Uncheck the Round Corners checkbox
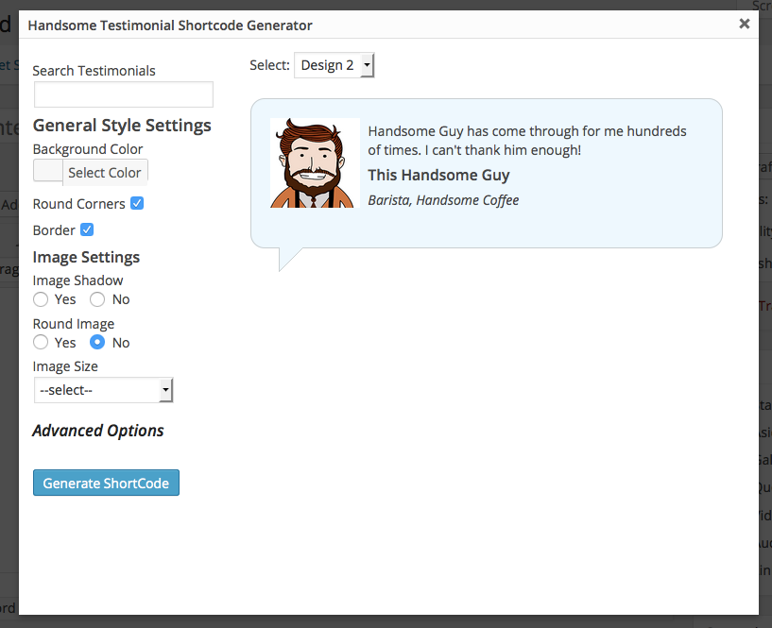 tap(137, 203)
